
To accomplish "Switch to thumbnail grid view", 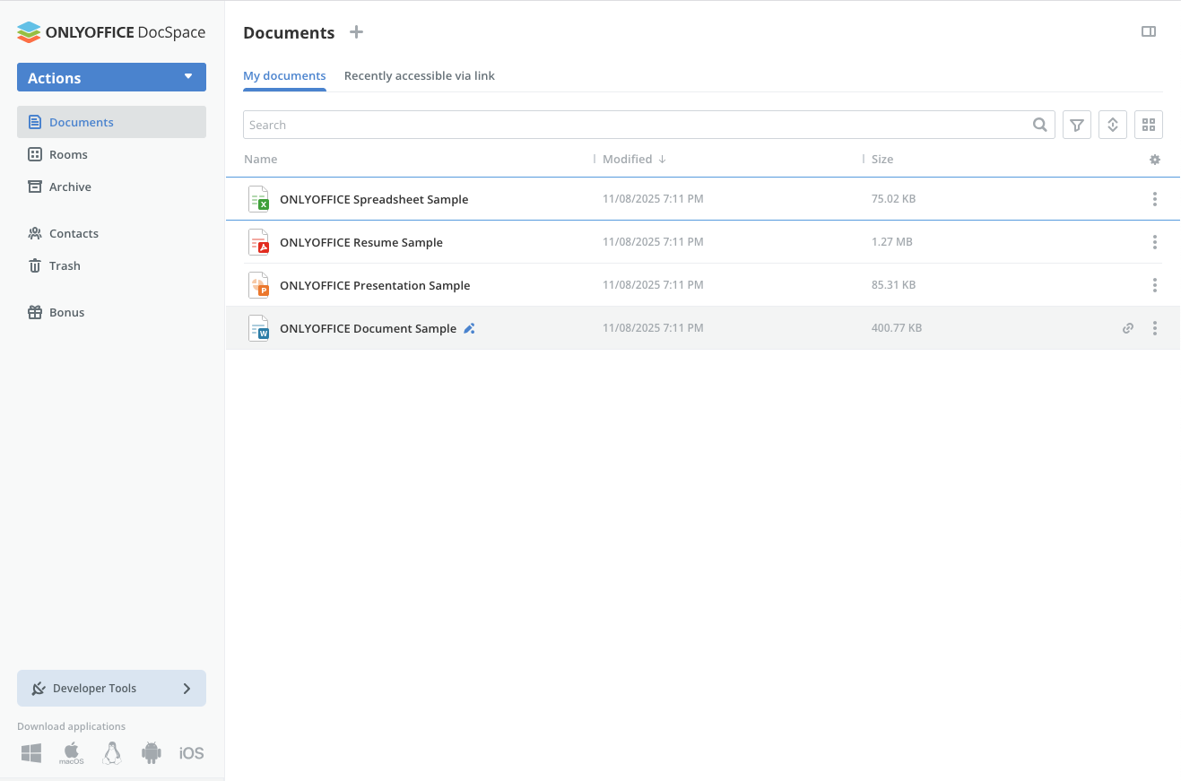I will click(x=1148, y=126).
